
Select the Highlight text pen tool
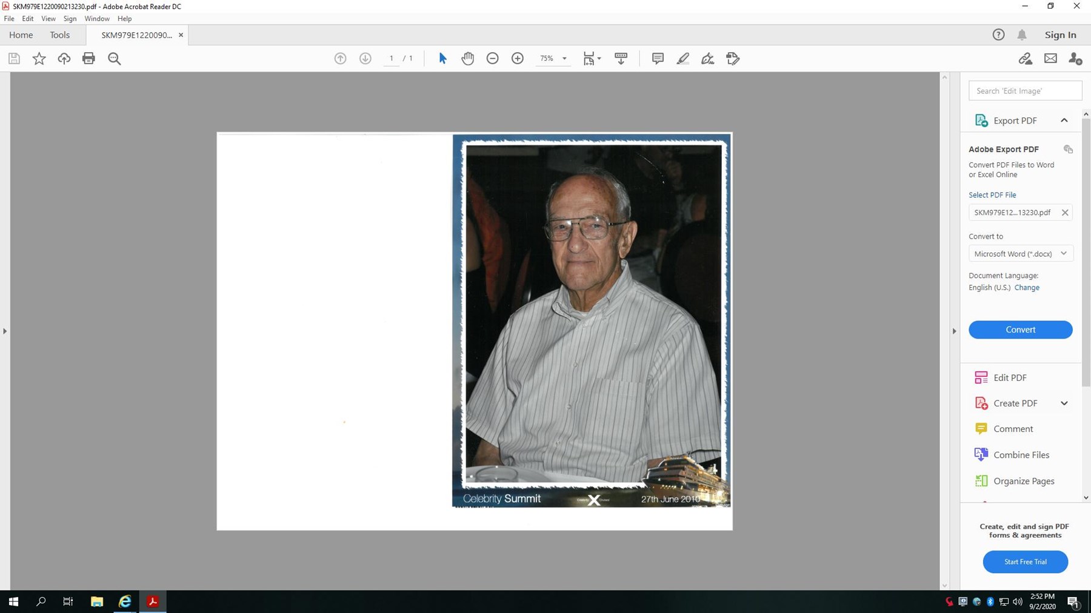pyautogui.click(x=682, y=59)
